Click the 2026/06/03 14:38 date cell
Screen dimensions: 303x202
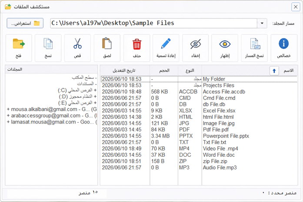(122, 117)
